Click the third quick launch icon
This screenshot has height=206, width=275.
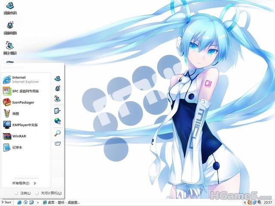point(31,202)
